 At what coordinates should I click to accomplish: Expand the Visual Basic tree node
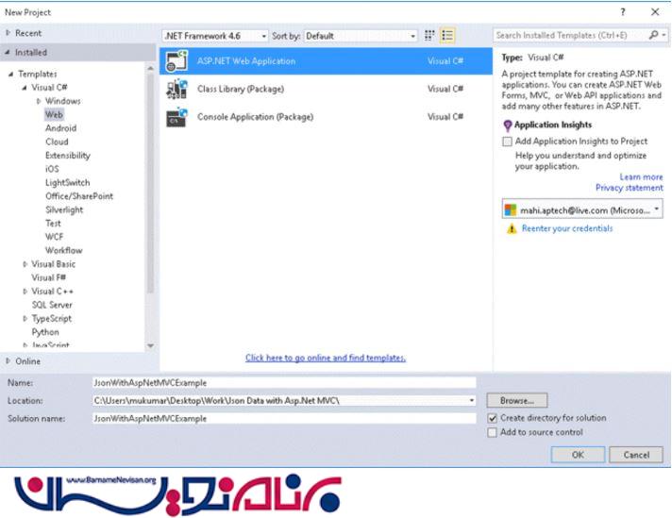pyautogui.click(x=25, y=264)
